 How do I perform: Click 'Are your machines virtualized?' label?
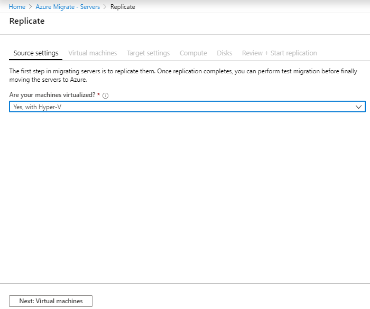coord(52,95)
